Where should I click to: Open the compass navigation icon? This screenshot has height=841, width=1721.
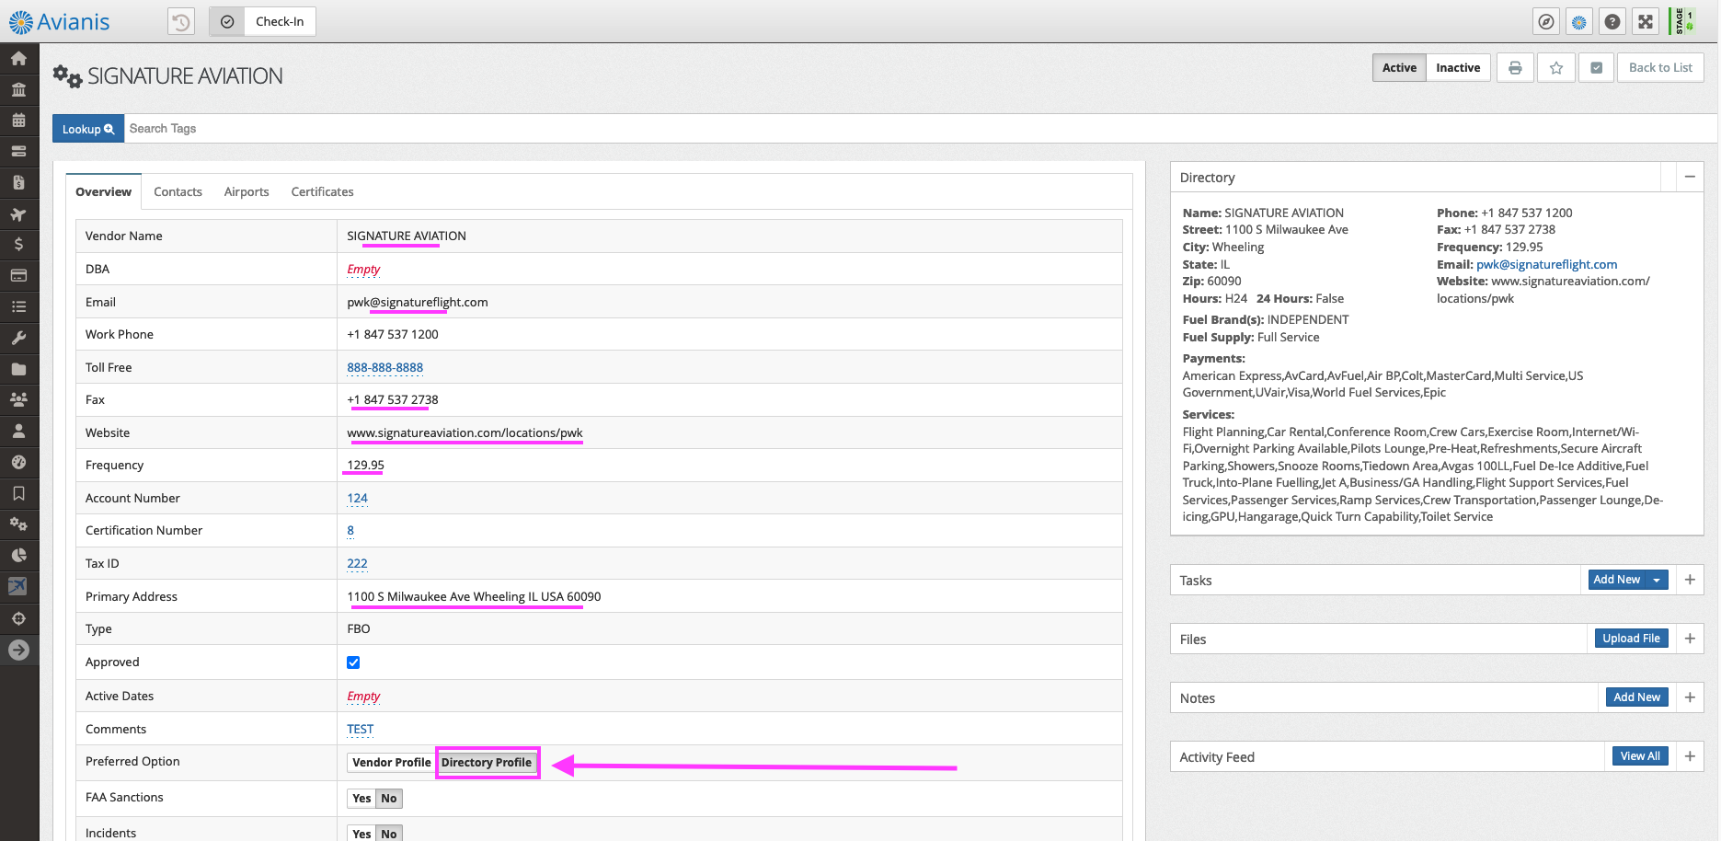coord(1546,21)
